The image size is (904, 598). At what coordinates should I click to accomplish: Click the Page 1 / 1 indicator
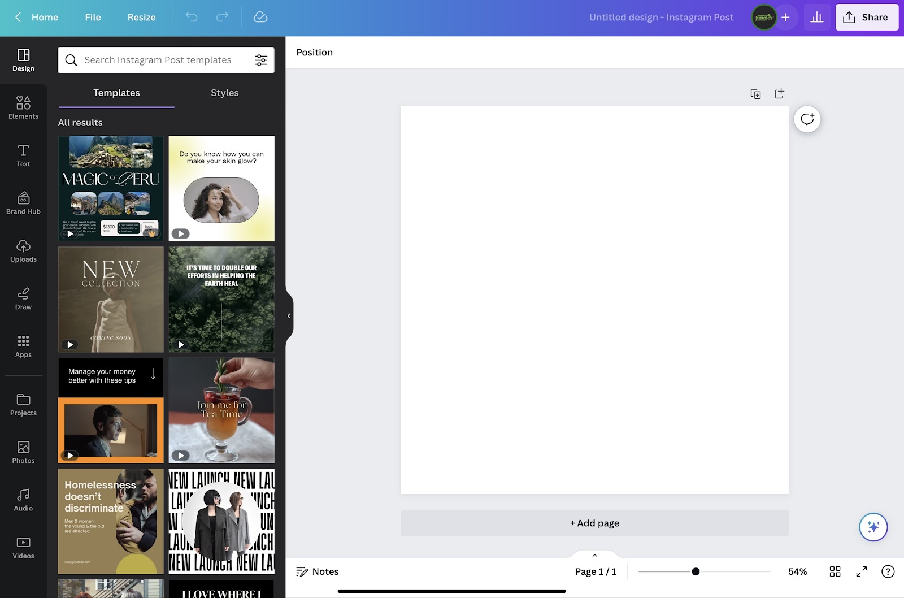point(596,571)
